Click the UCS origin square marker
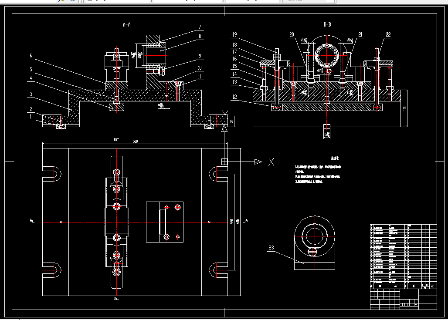 (x=224, y=162)
